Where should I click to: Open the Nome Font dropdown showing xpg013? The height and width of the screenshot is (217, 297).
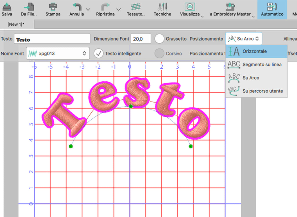click(x=57, y=53)
